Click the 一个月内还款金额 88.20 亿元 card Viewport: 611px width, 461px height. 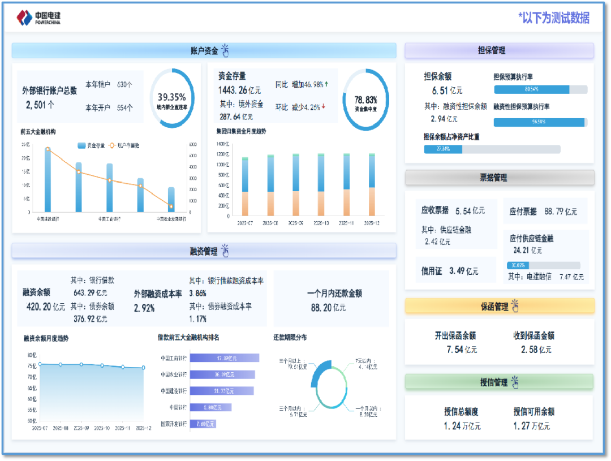coord(331,299)
